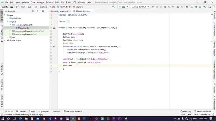Expand the manifests folder

tap(7, 18)
